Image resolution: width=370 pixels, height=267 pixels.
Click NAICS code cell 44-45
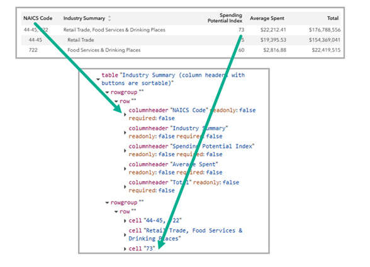35,40
